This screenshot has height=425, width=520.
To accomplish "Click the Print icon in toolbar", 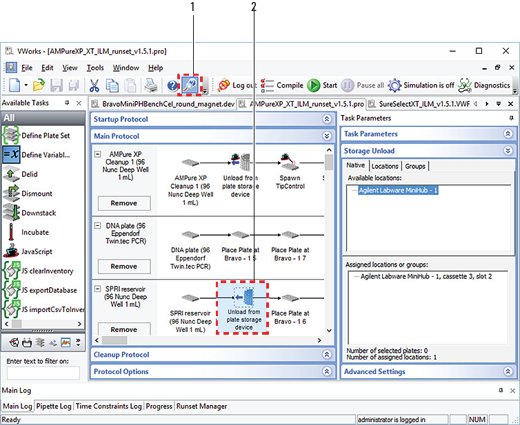I will (150, 85).
